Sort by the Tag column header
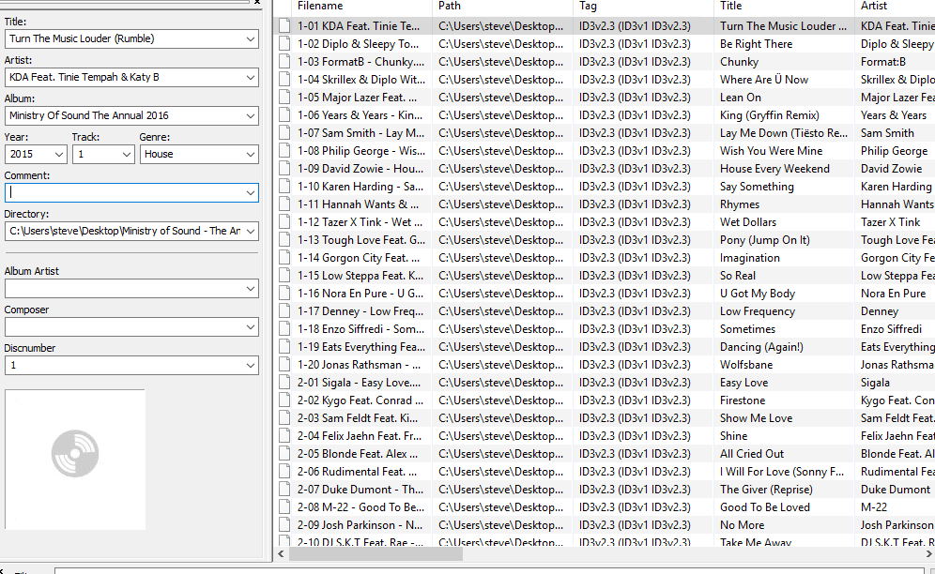This screenshot has width=935, height=574. 643,7
